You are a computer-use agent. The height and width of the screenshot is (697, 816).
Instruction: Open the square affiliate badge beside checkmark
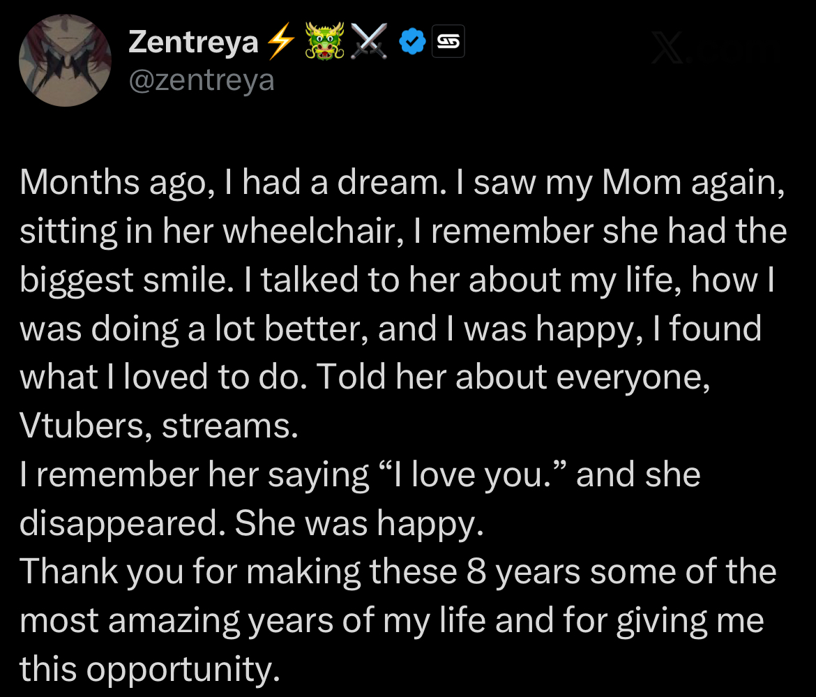coord(448,44)
